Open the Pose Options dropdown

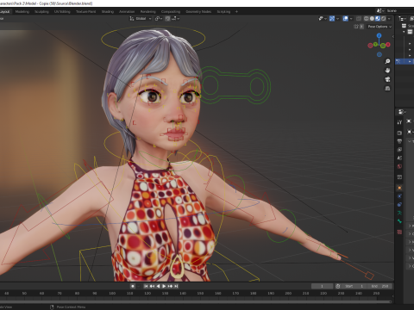(379, 27)
